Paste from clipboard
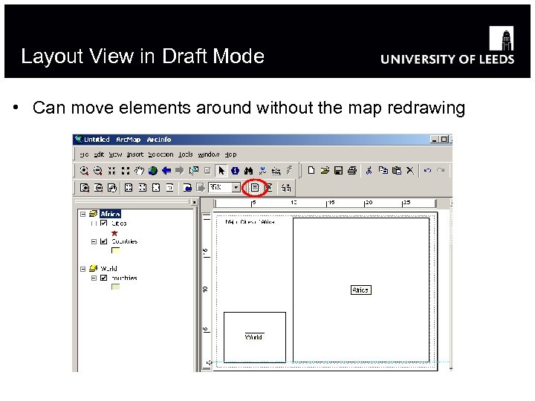 (x=397, y=171)
